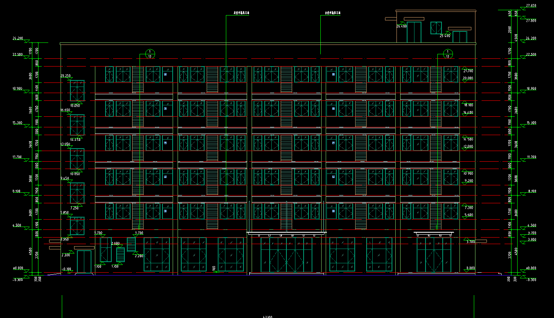Select the 7.300 elevation label at right
The image size is (554, 318).
point(468,208)
